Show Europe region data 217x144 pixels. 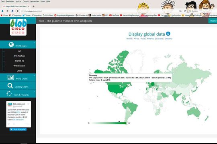point(160,38)
